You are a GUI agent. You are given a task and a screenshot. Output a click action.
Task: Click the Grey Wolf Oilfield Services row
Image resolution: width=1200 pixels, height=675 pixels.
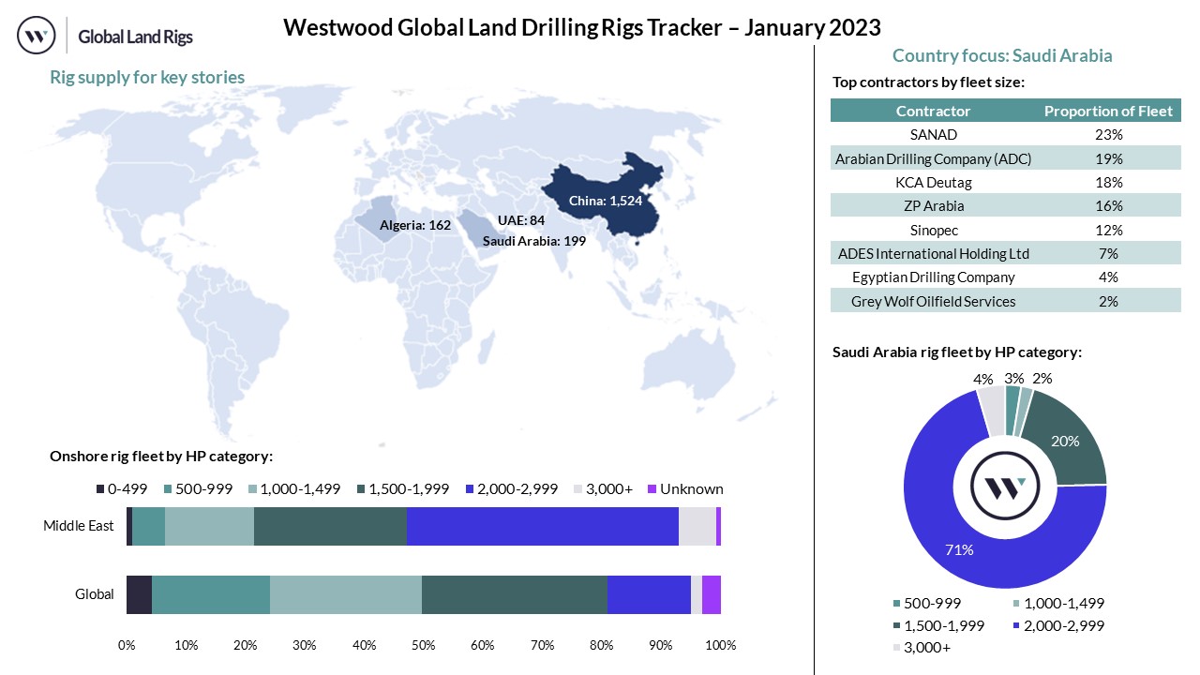[x=1005, y=301]
